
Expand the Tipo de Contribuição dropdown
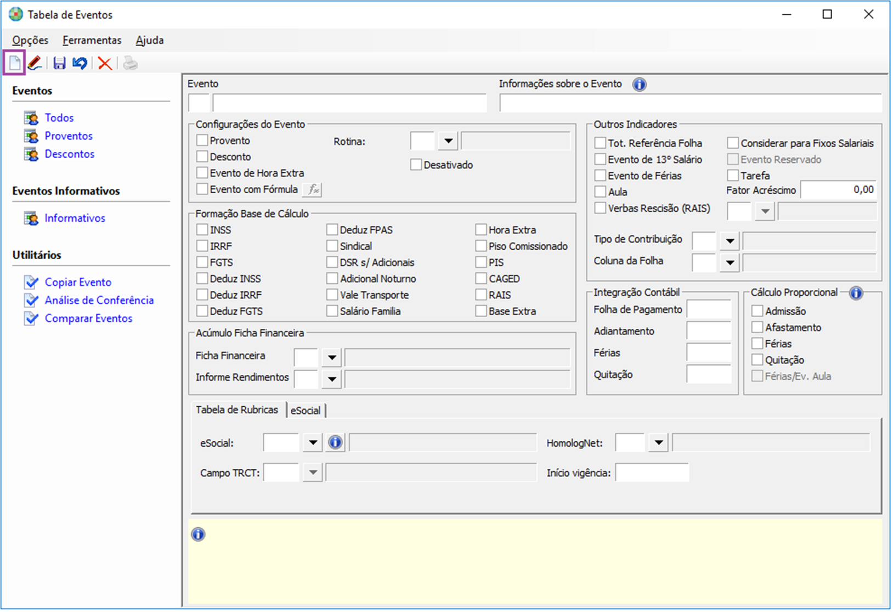[730, 240]
